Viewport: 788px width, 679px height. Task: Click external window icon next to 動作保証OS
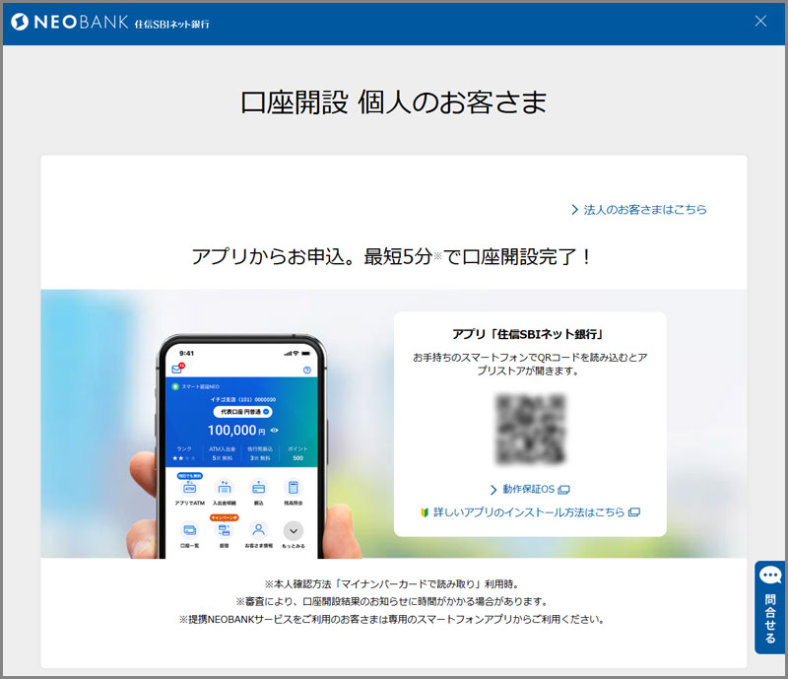click(563, 490)
